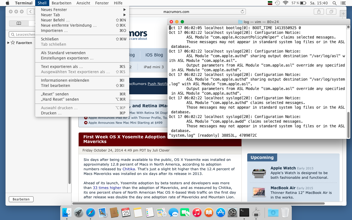This screenshot has width=352, height=220.
Task: Launch Launchpad rocket icon in Dock
Action: 79,212
